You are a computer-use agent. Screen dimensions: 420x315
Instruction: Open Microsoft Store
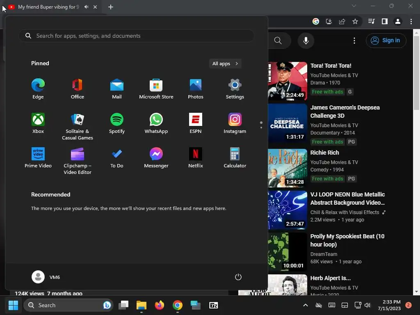156,89
